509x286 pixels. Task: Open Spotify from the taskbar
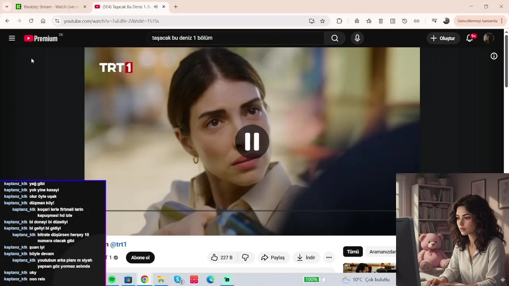coord(112,280)
